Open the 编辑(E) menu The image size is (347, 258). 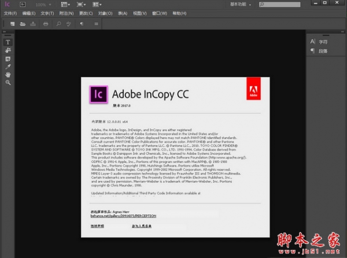click(29, 13)
